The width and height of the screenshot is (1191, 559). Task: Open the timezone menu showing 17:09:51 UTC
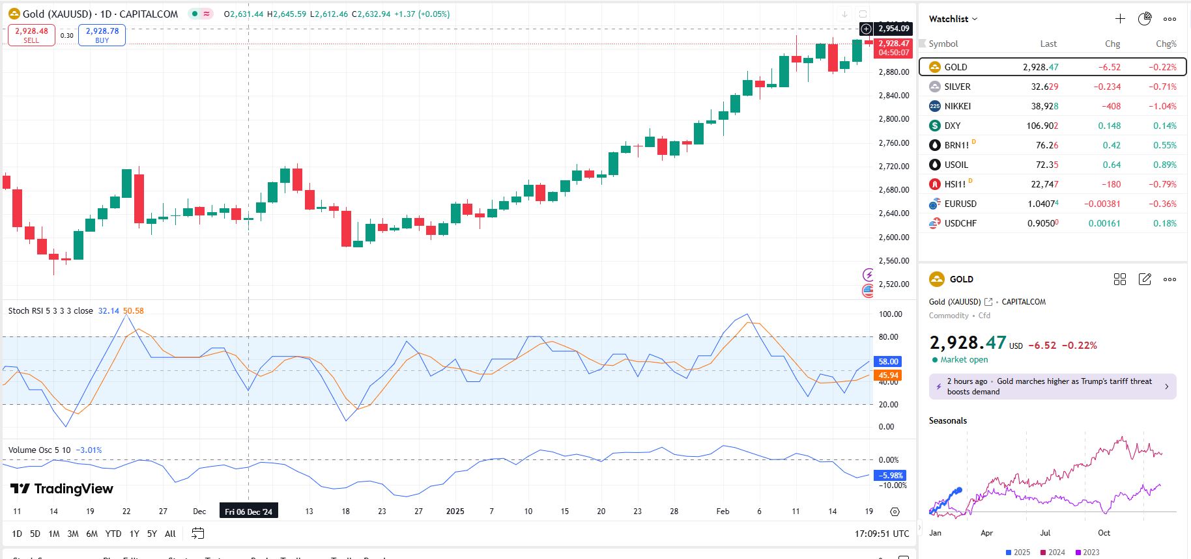[x=882, y=534]
